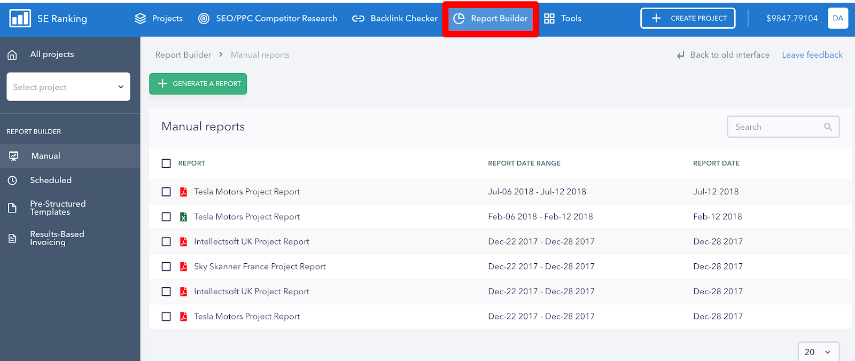The image size is (855, 361).
Task: Focus the Search input field
Action: click(775, 127)
